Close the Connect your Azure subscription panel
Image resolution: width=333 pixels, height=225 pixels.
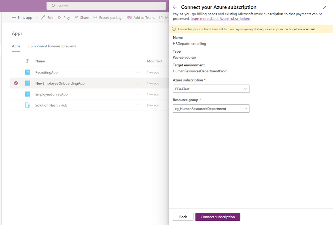[325, 7]
